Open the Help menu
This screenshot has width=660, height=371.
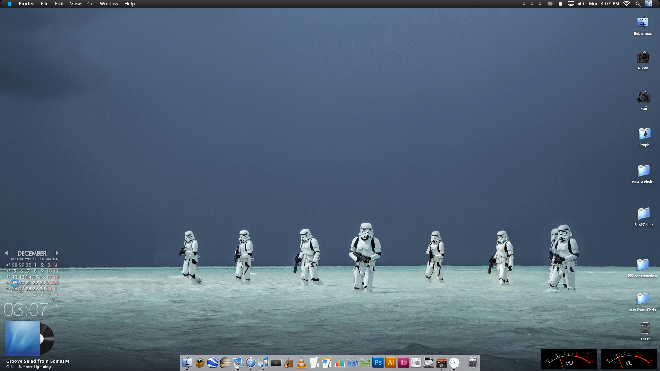click(130, 4)
